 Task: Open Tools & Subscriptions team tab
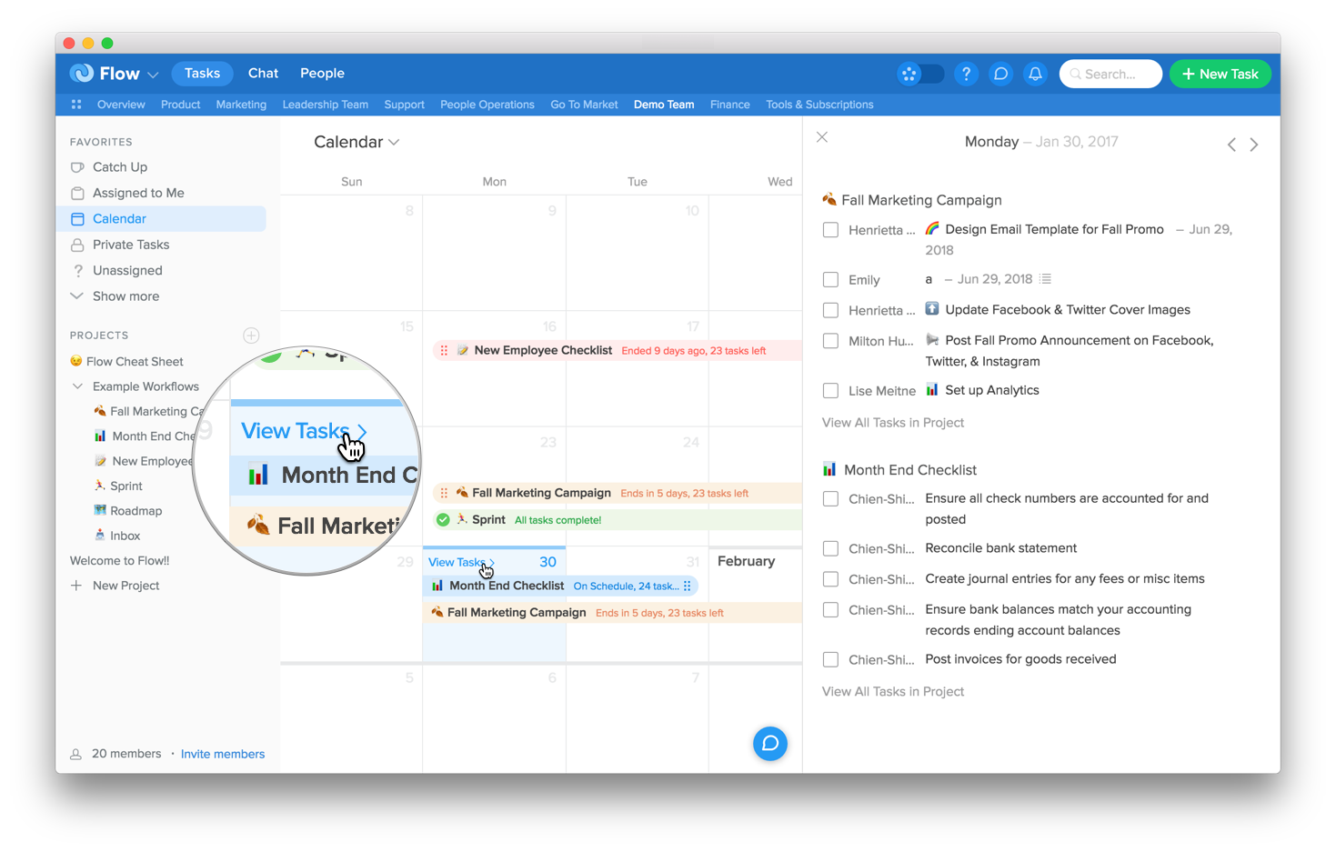click(819, 105)
